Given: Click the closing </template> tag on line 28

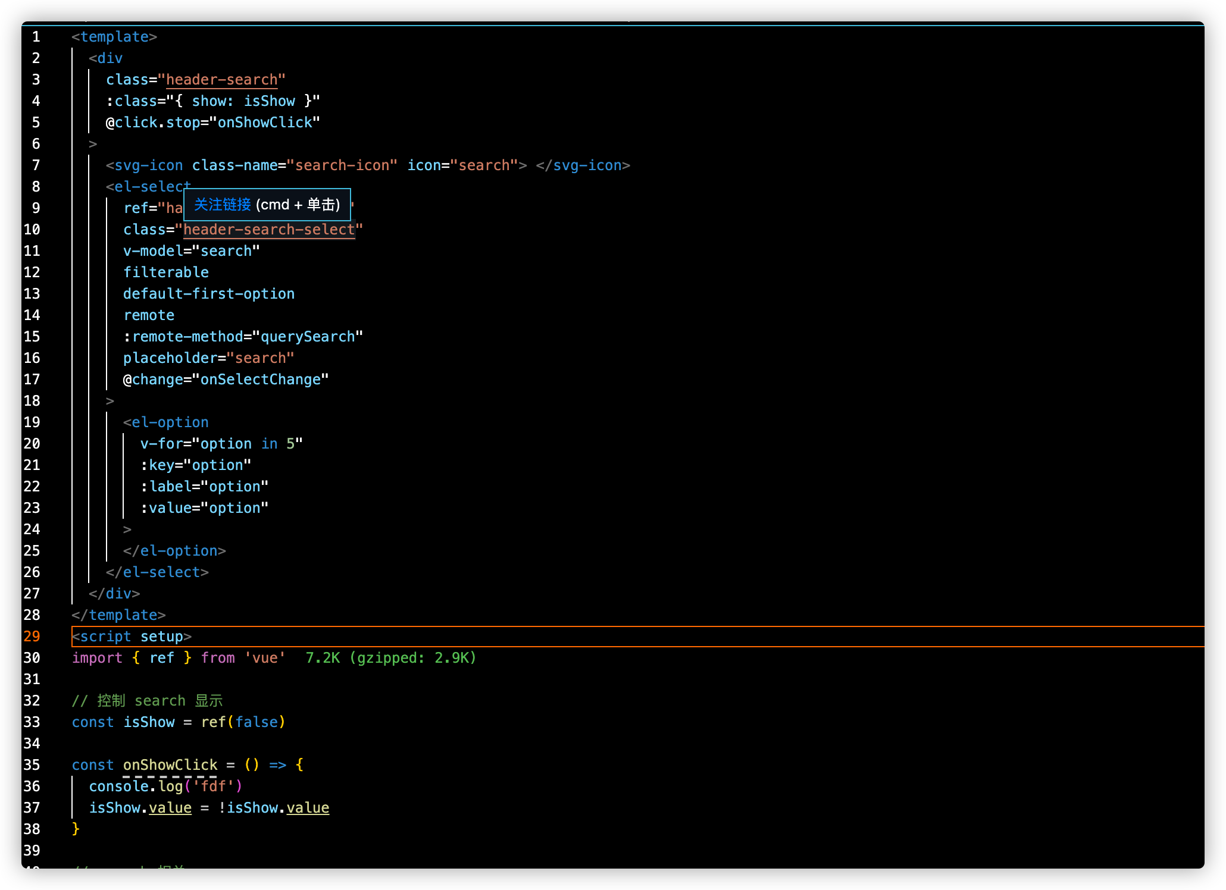Looking at the screenshot, I should [118, 615].
